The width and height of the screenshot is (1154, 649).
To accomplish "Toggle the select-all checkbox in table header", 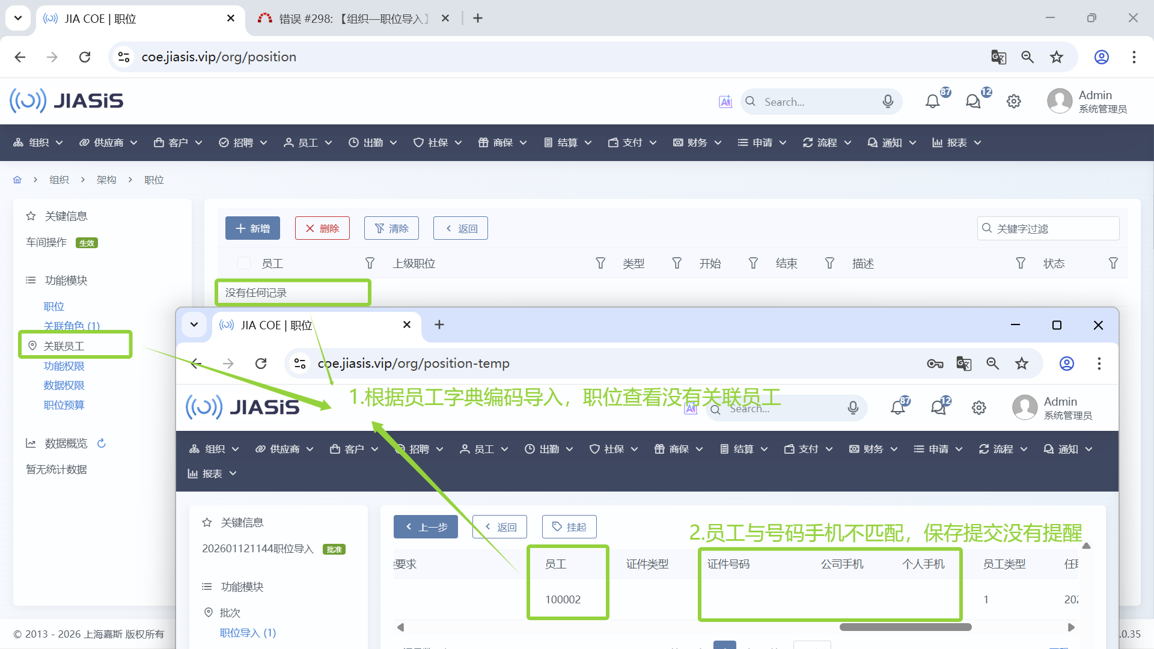I will coord(244,263).
